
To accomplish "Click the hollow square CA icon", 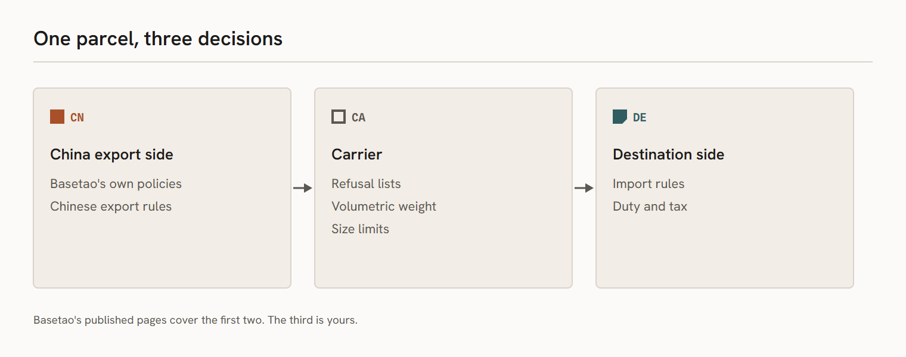I will point(339,117).
